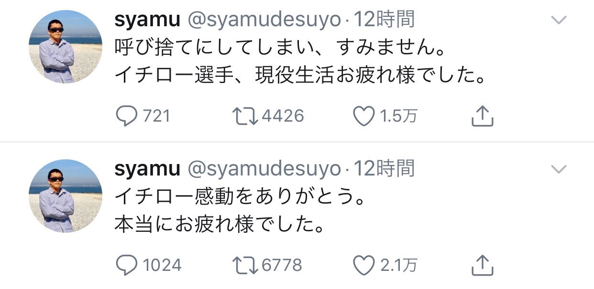Open syamu display name in first tweet
This screenshot has height=289, width=594.
[x=147, y=20]
